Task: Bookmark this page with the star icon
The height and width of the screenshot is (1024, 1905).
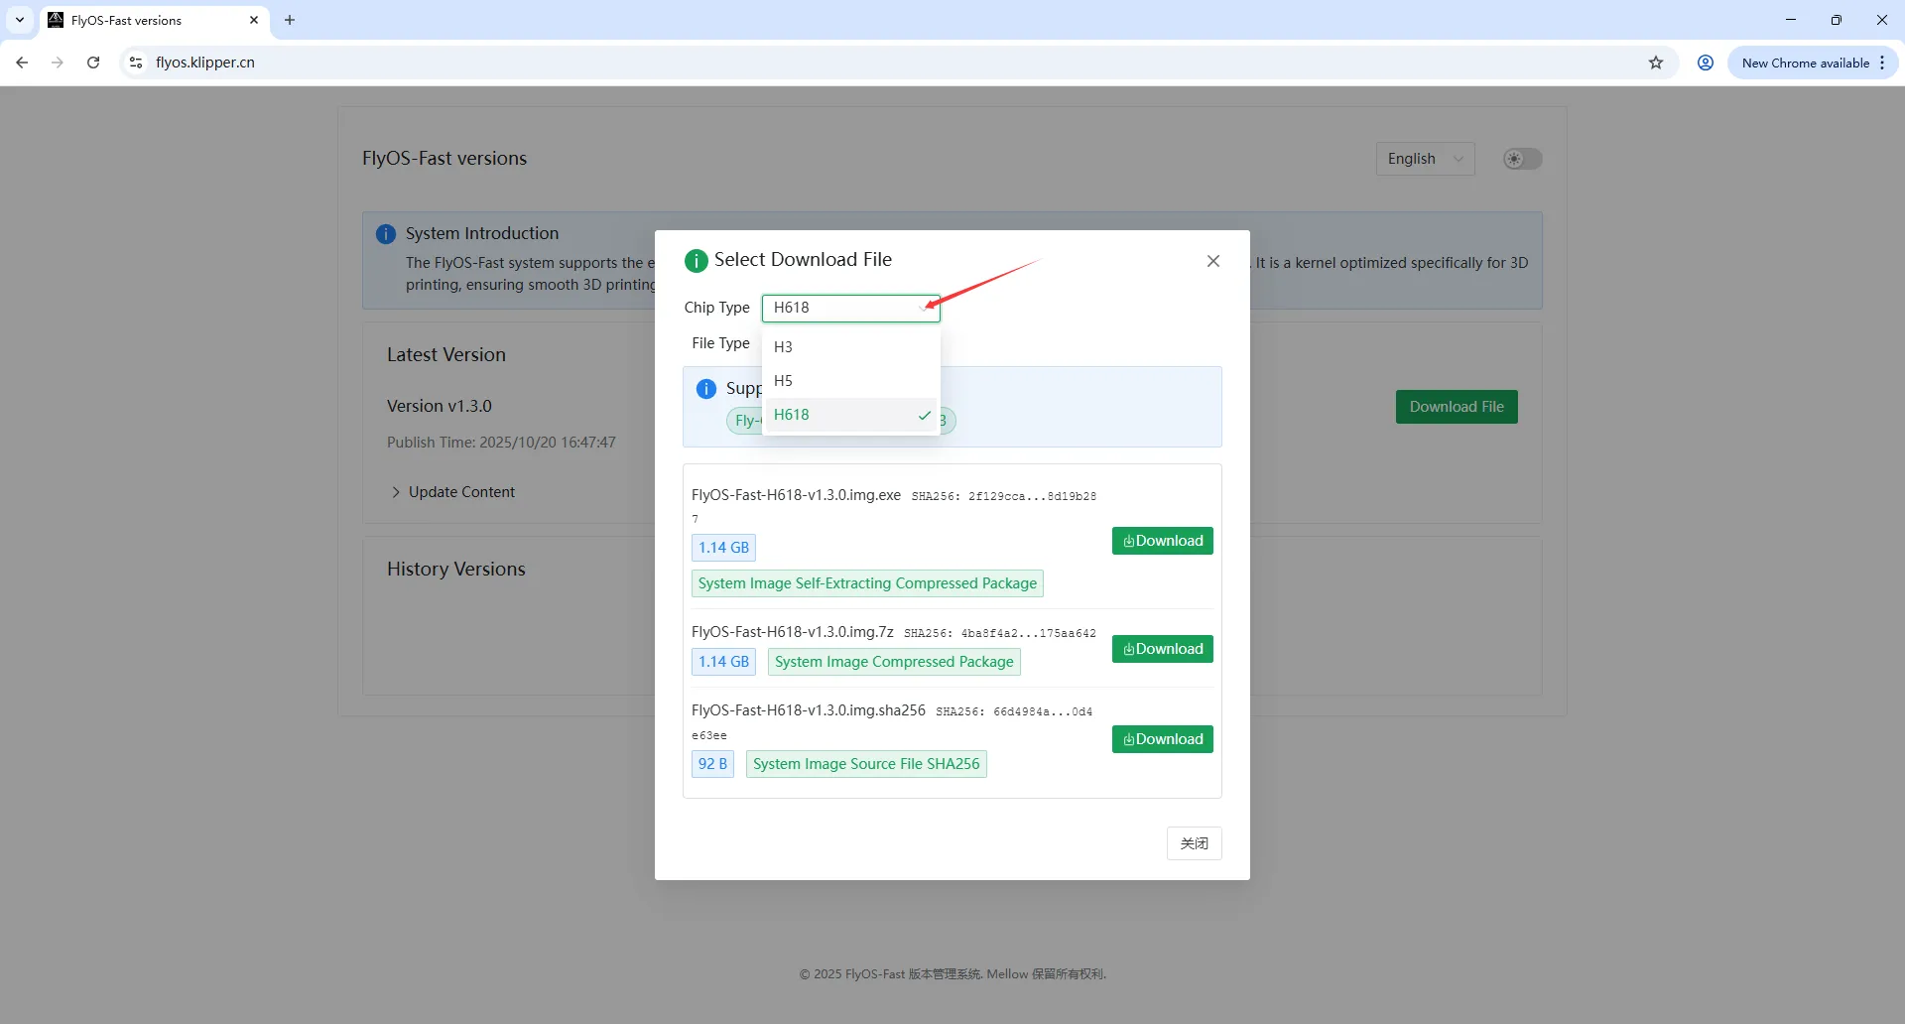Action: pyautogui.click(x=1655, y=63)
